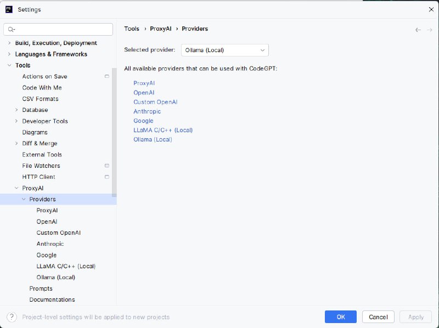Select Anthropic tree item
The image size is (439, 328).
[x=50, y=244]
